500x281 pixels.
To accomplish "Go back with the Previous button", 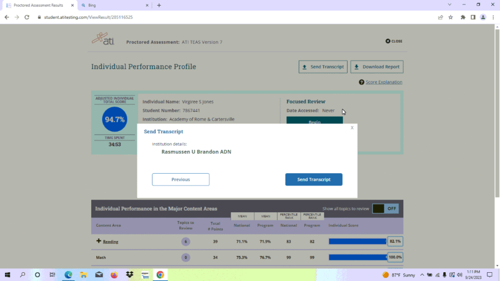I will (x=181, y=180).
